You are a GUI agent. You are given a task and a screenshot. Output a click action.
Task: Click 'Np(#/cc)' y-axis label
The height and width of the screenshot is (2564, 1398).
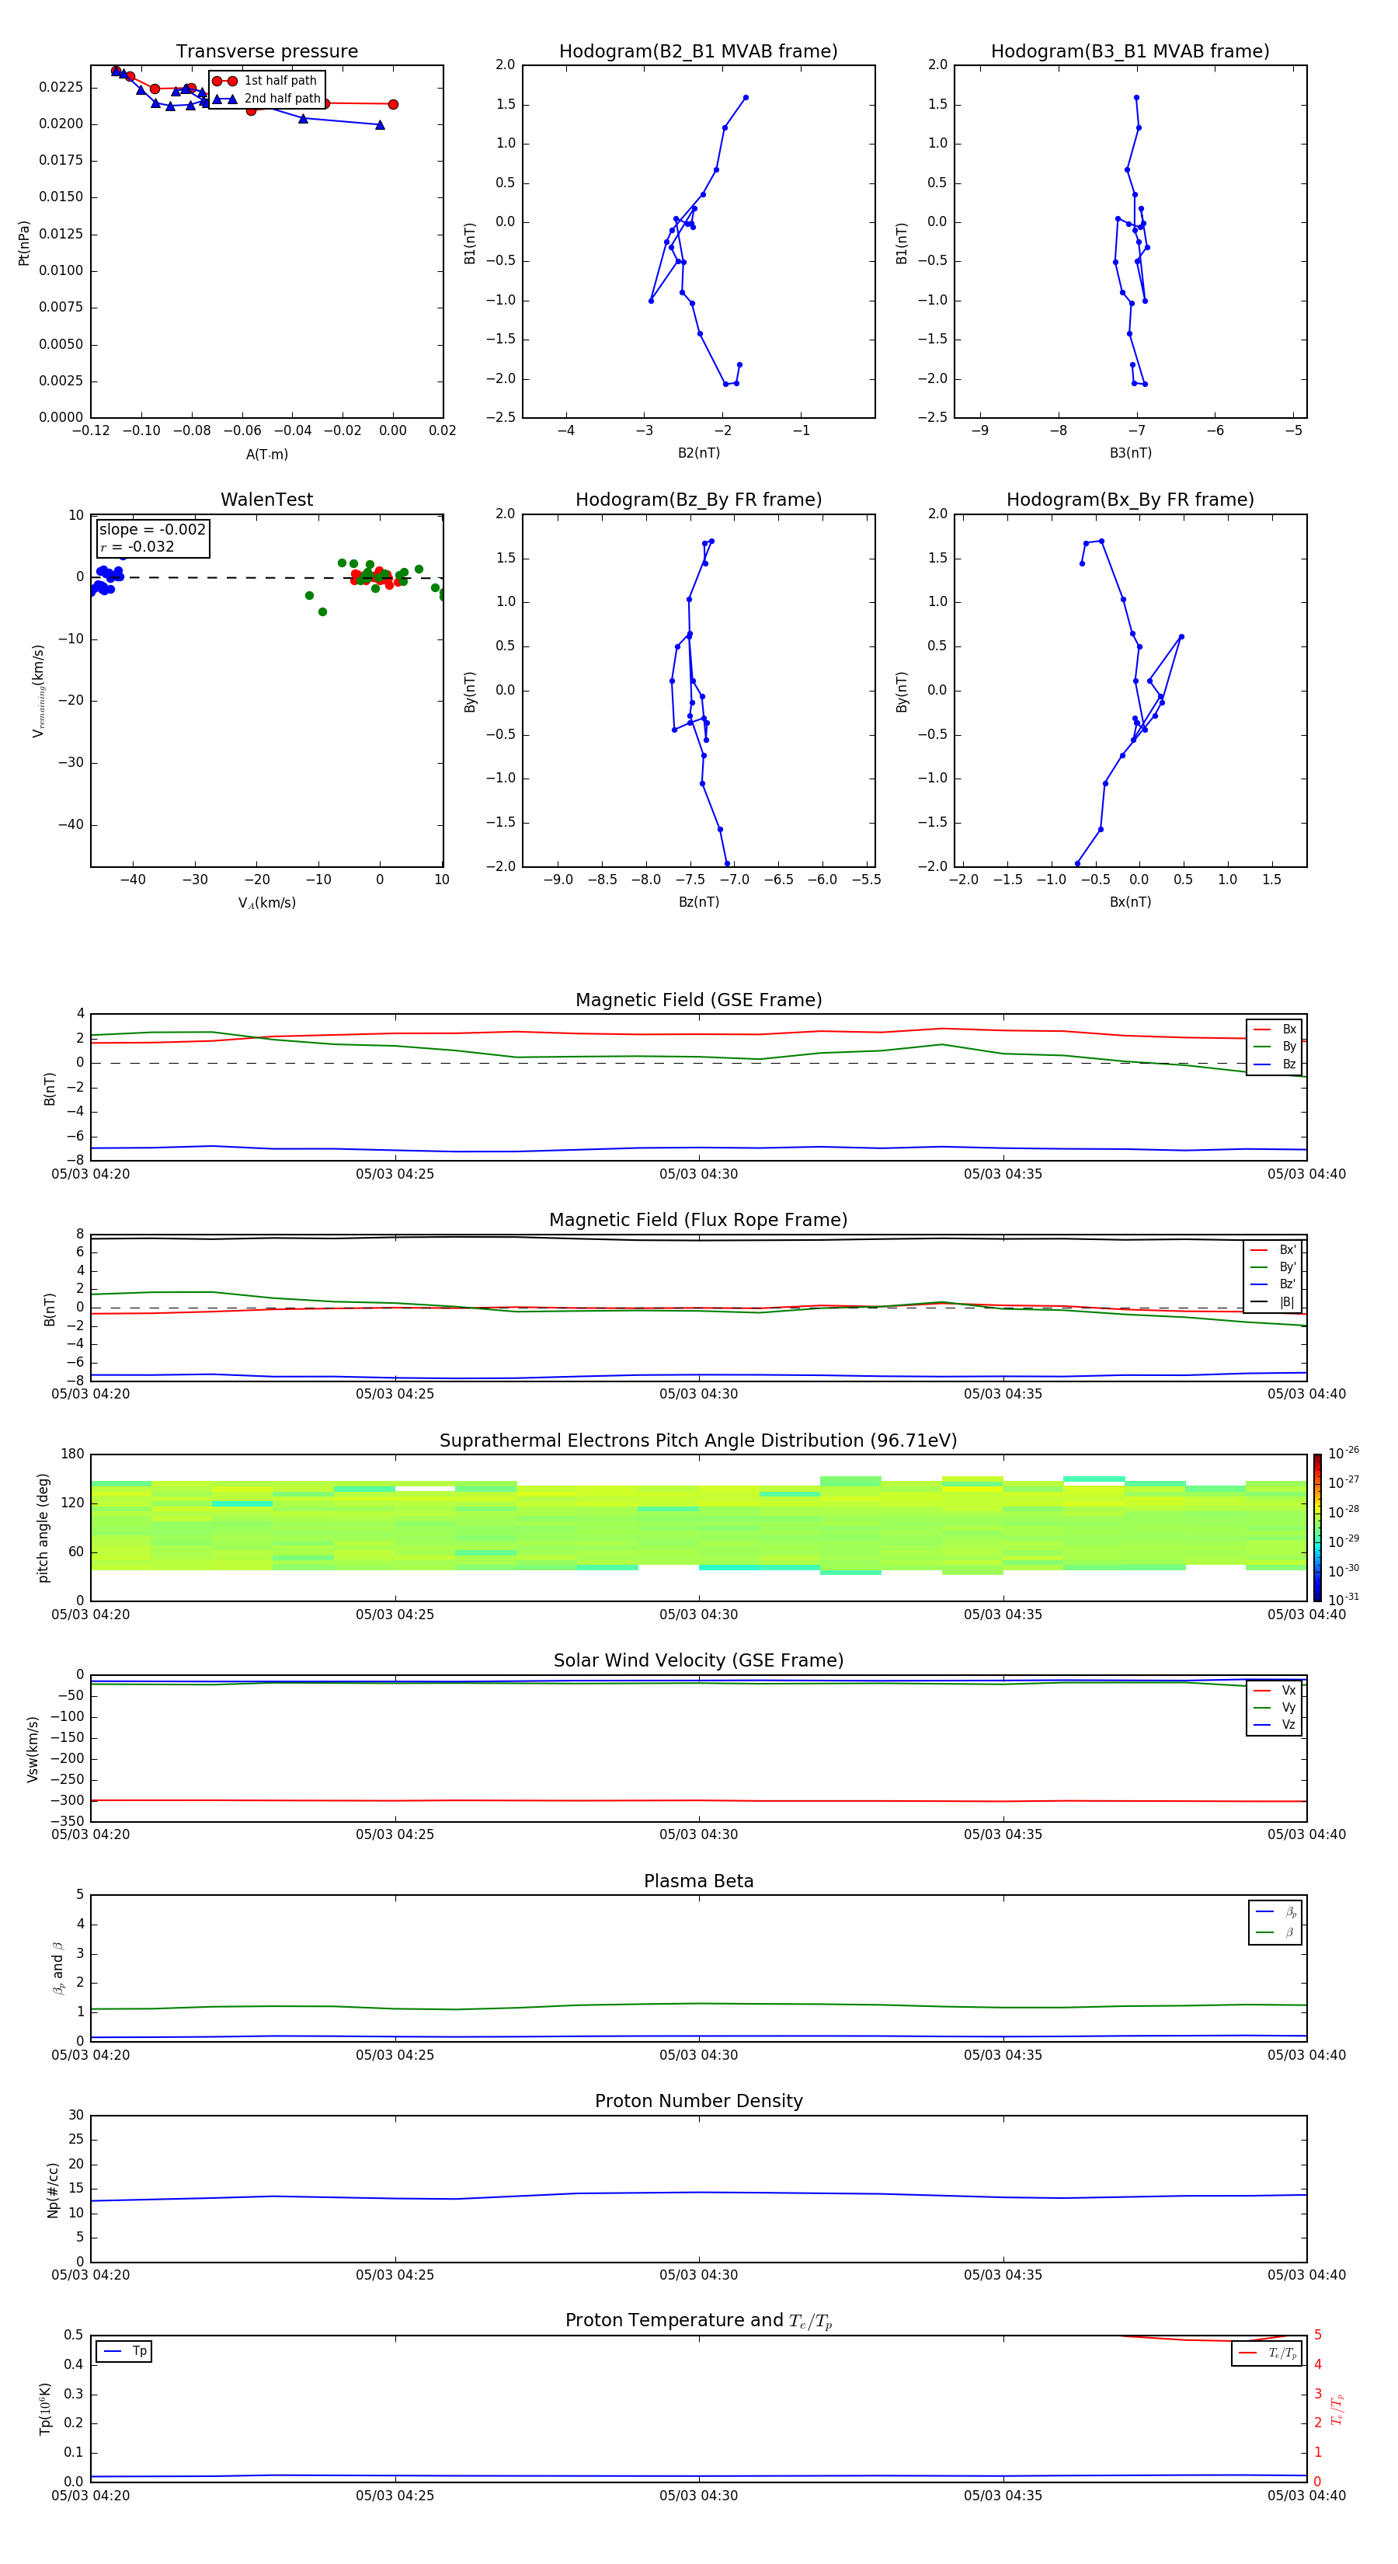click(x=53, y=2190)
